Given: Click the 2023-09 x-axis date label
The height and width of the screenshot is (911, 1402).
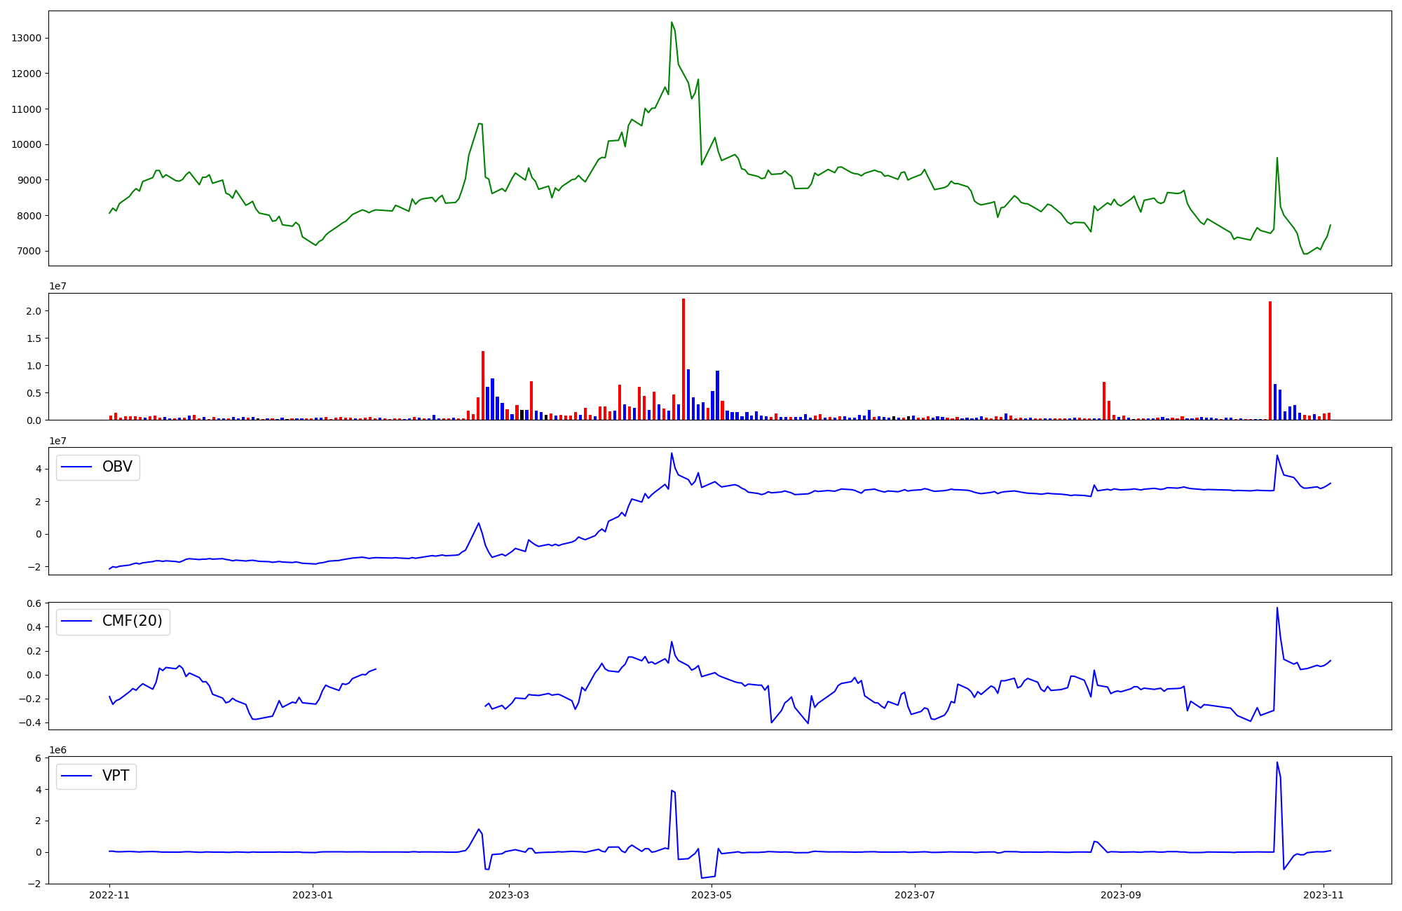Looking at the screenshot, I should [x=1120, y=895].
